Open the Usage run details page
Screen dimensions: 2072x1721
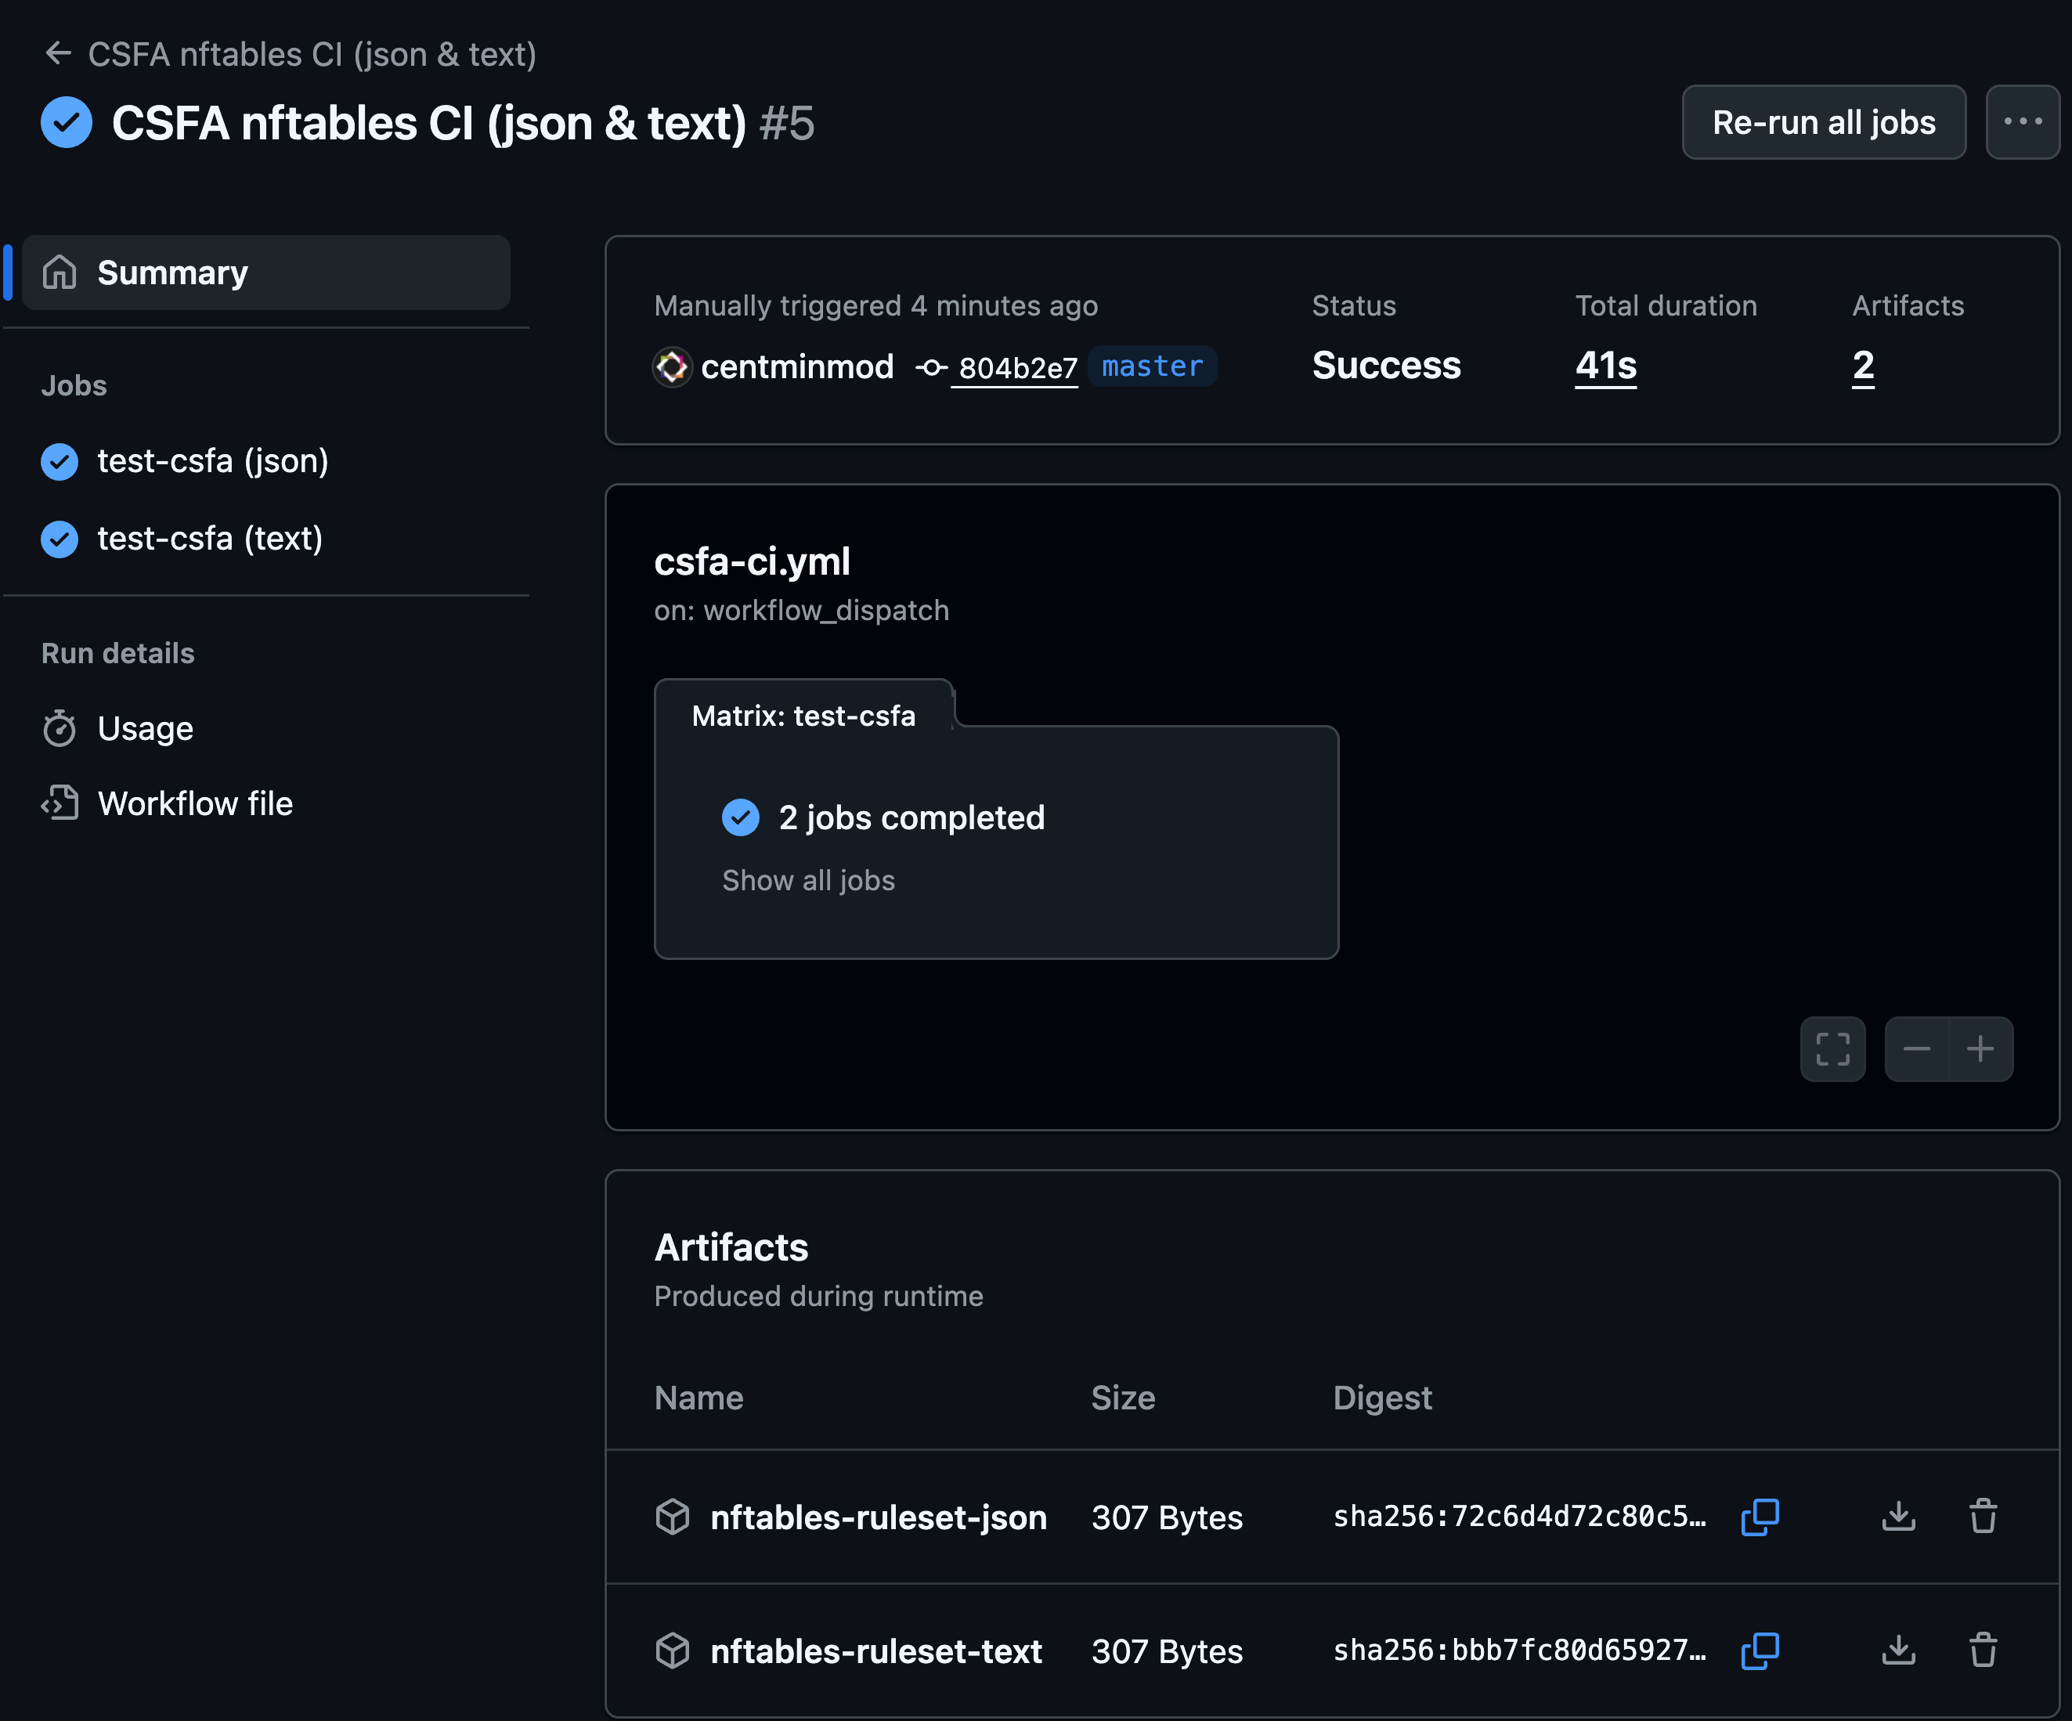(x=145, y=728)
